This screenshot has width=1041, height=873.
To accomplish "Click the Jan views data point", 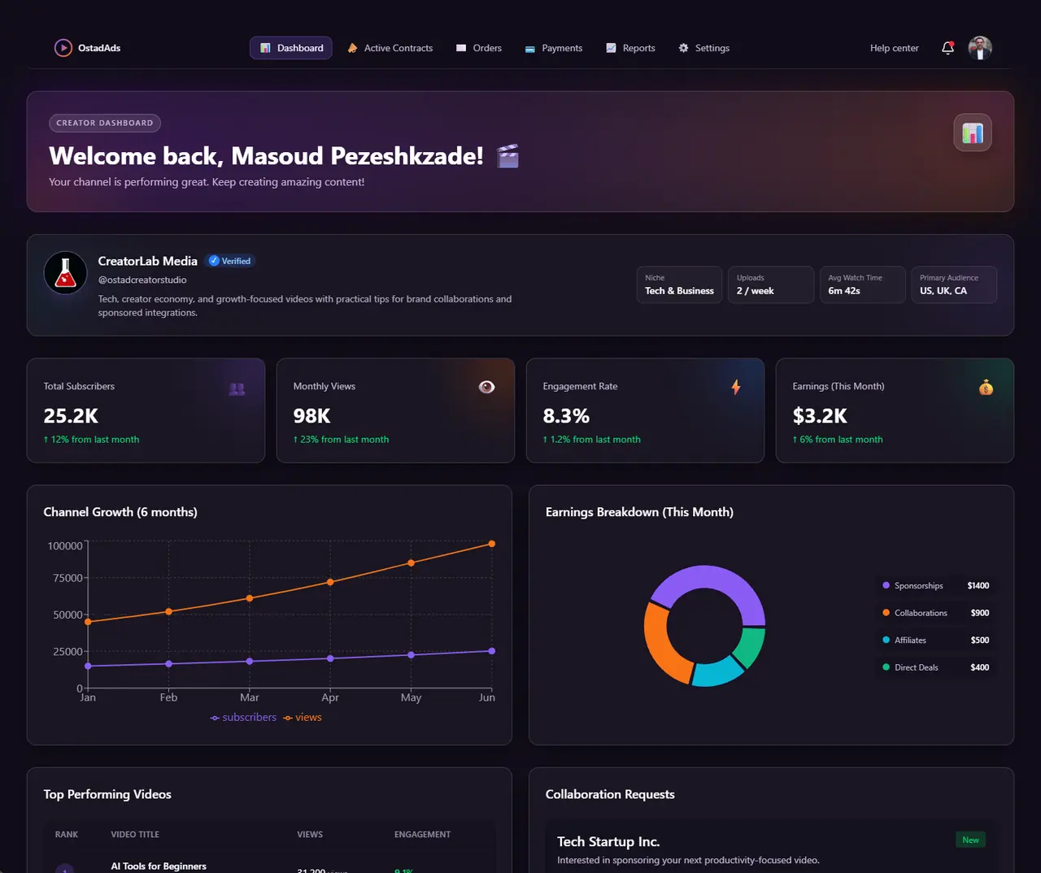I will 88,622.
